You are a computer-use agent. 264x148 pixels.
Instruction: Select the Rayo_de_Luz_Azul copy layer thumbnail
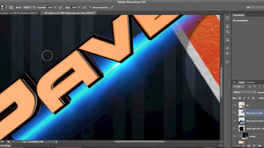(241, 120)
